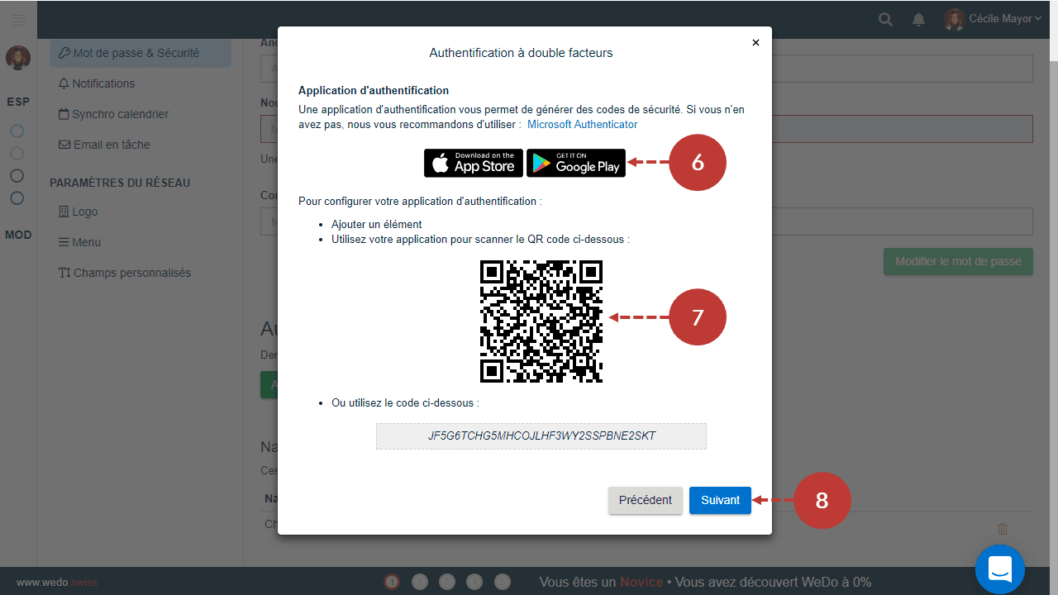This screenshot has height=595, width=1058.
Task: Click the ESP sidebar label
Action: 18,102
